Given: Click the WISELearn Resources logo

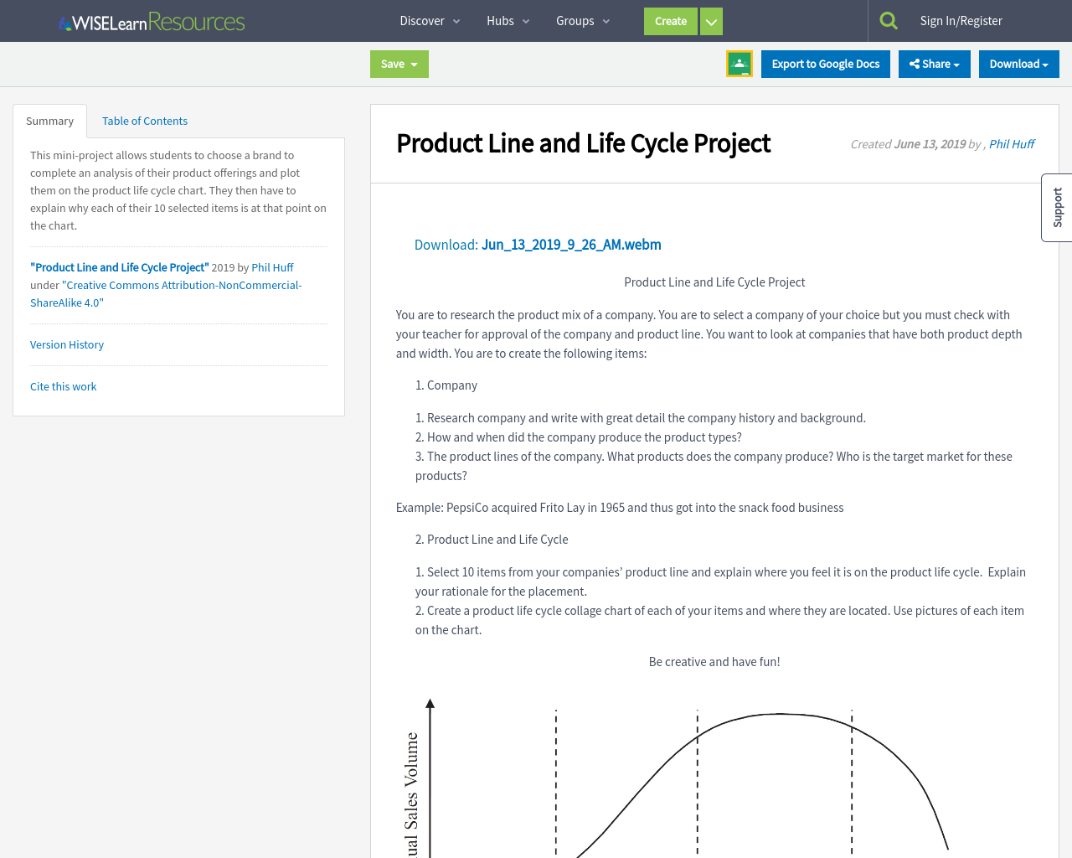Looking at the screenshot, I should pyautogui.click(x=151, y=20).
